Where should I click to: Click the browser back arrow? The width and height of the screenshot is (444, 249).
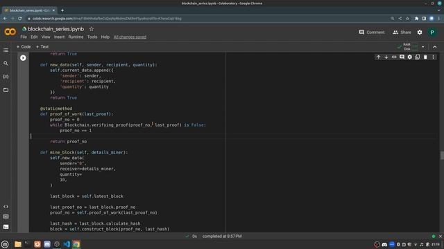(x=5, y=19)
